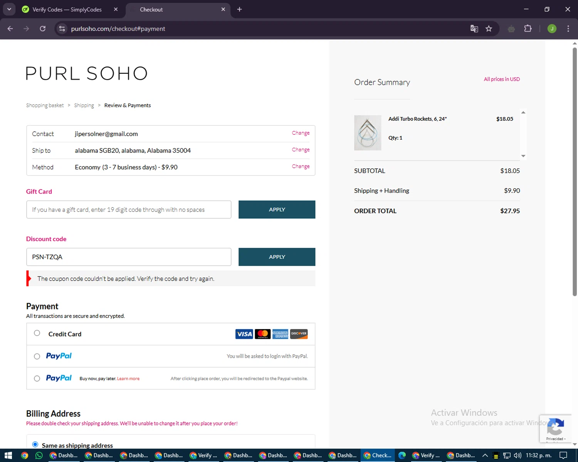
Task: Show hidden system tray icons
Action: [485, 455]
